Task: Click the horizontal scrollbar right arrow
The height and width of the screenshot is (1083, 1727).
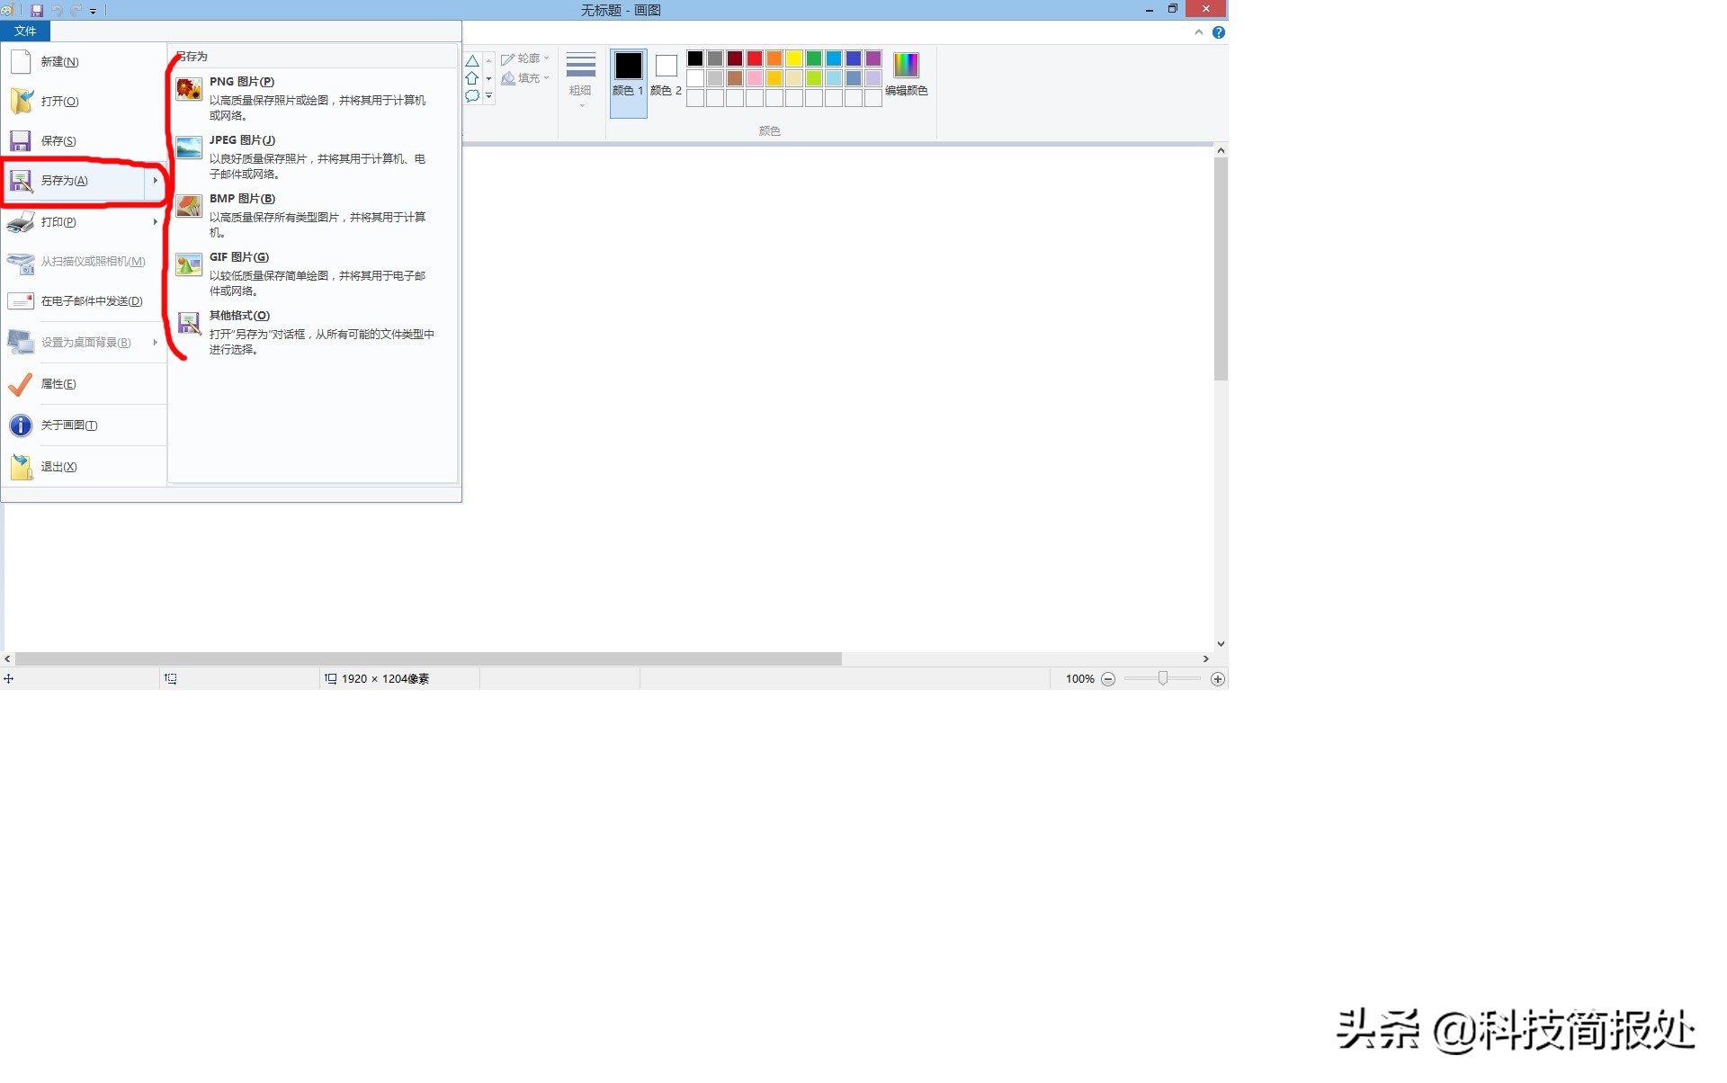Action: (1205, 659)
